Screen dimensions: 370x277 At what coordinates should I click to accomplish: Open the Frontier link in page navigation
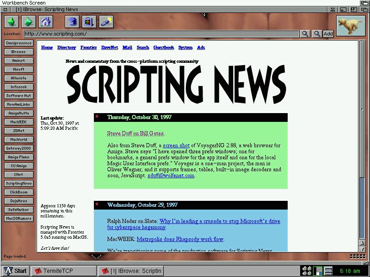pyautogui.click(x=88, y=48)
